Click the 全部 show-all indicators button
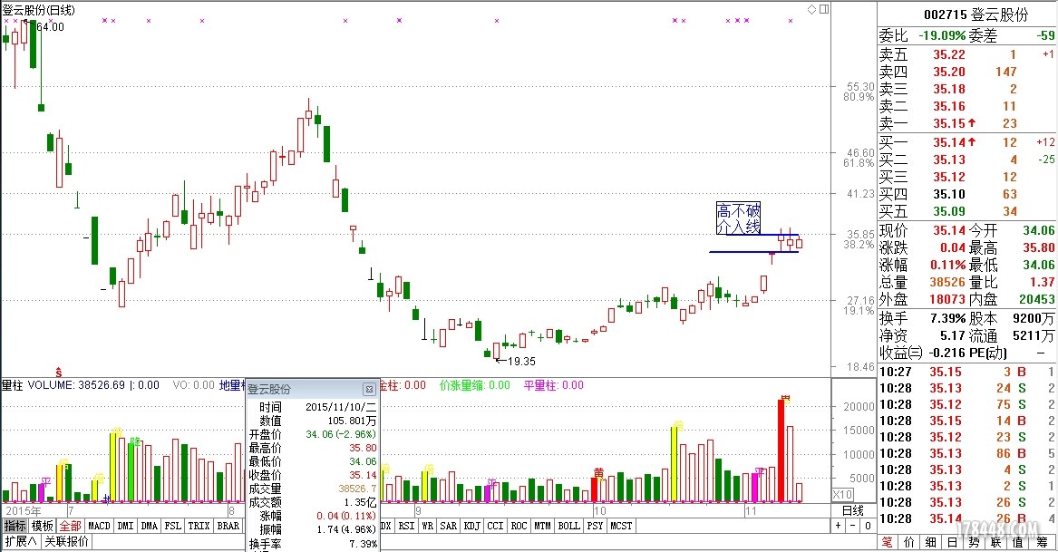1058x552 pixels. [x=70, y=524]
